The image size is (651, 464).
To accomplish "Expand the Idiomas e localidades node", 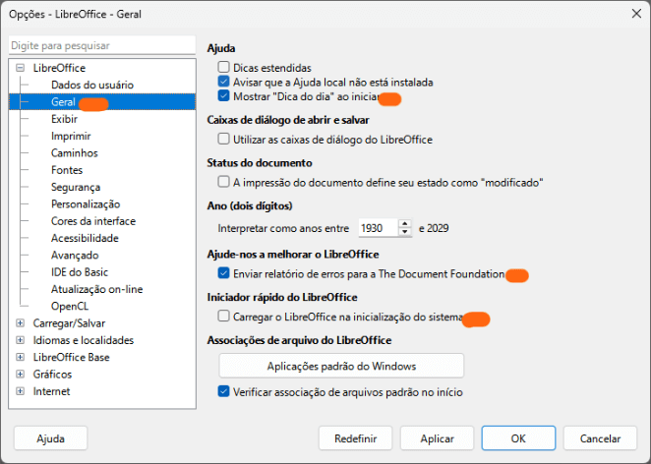I will tap(20, 340).
